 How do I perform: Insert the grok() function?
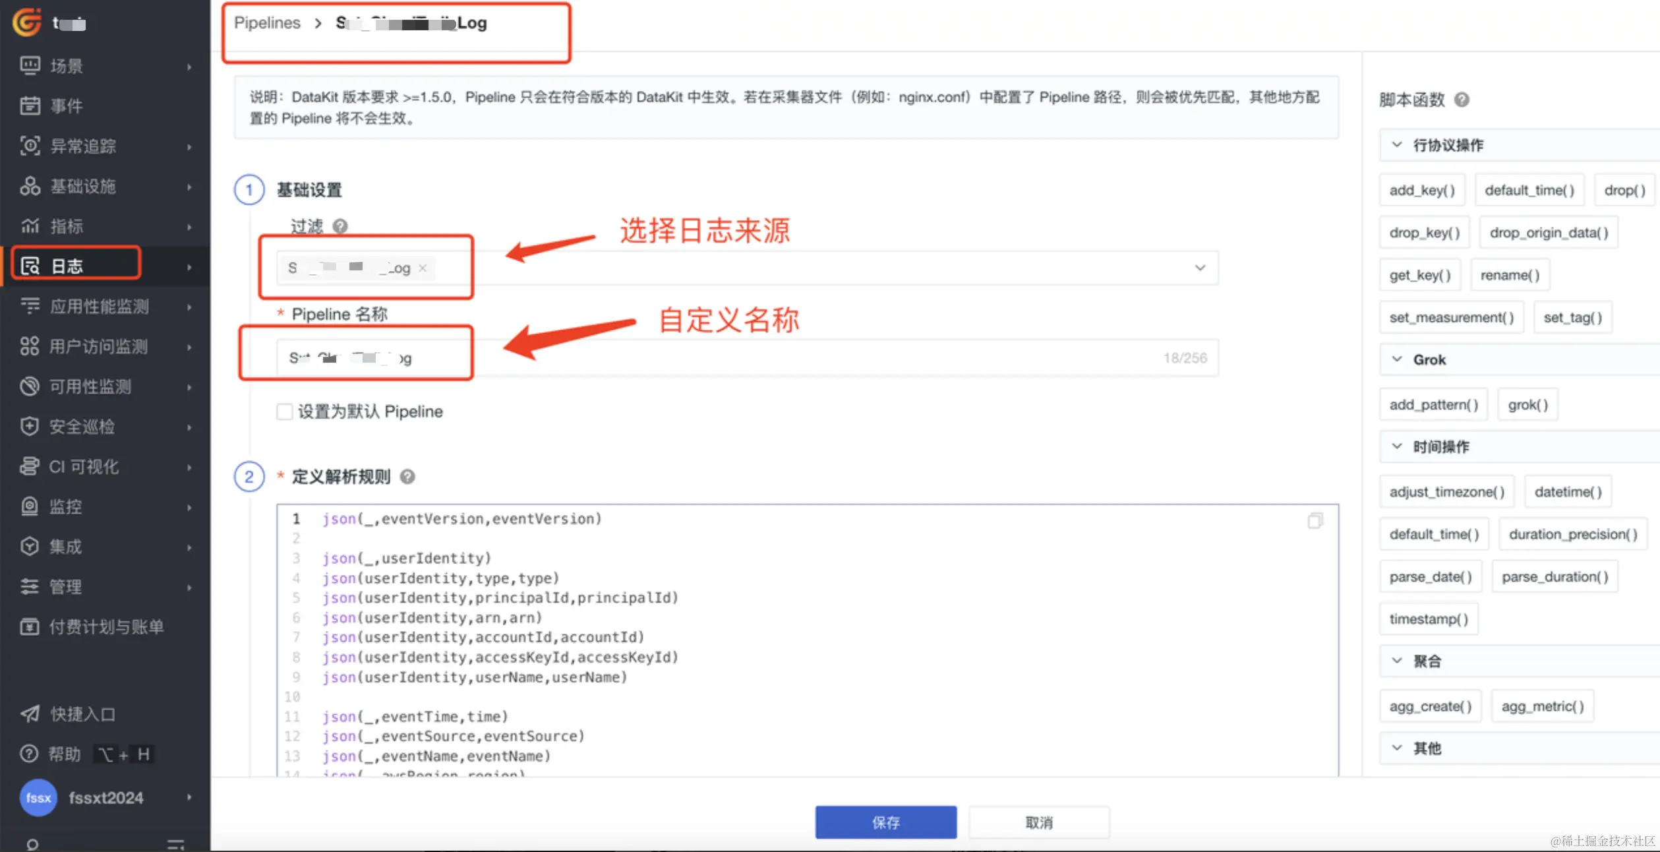1527,405
